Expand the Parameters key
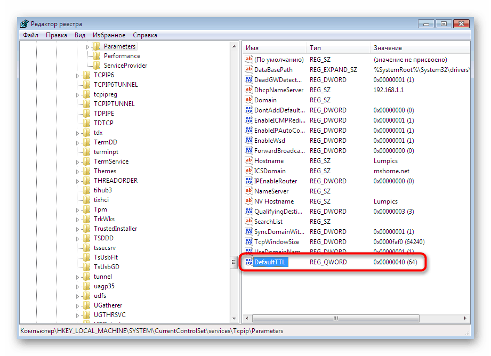This screenshot has width=491, height=356. [x=87, y=47]
